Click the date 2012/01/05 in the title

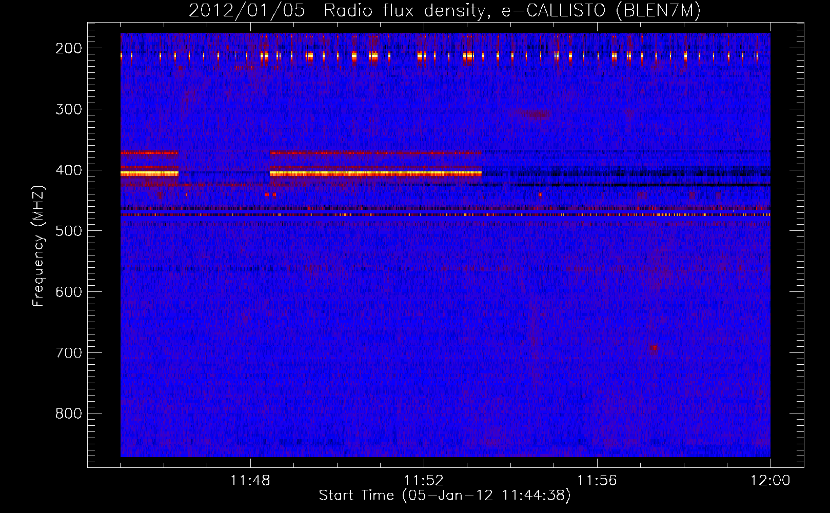click(247, 11)
